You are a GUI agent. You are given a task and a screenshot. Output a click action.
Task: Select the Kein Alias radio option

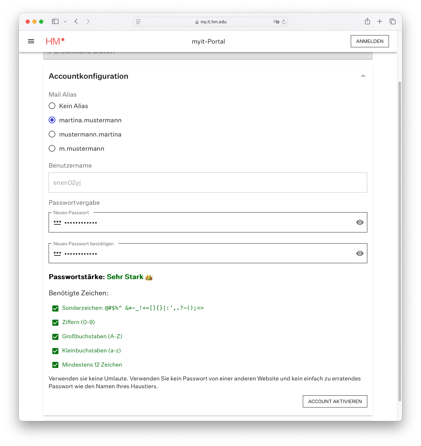click(x=52, y=106)
